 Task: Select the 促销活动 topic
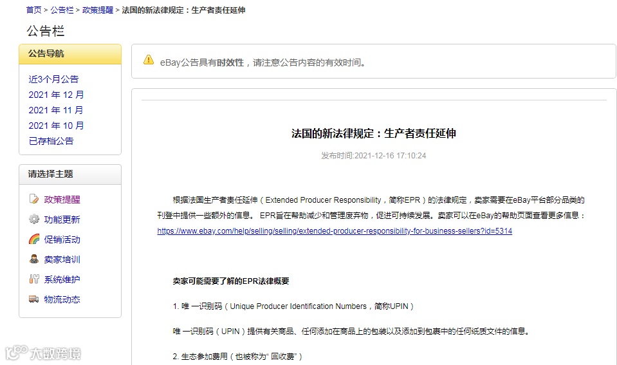click(62, 239)
